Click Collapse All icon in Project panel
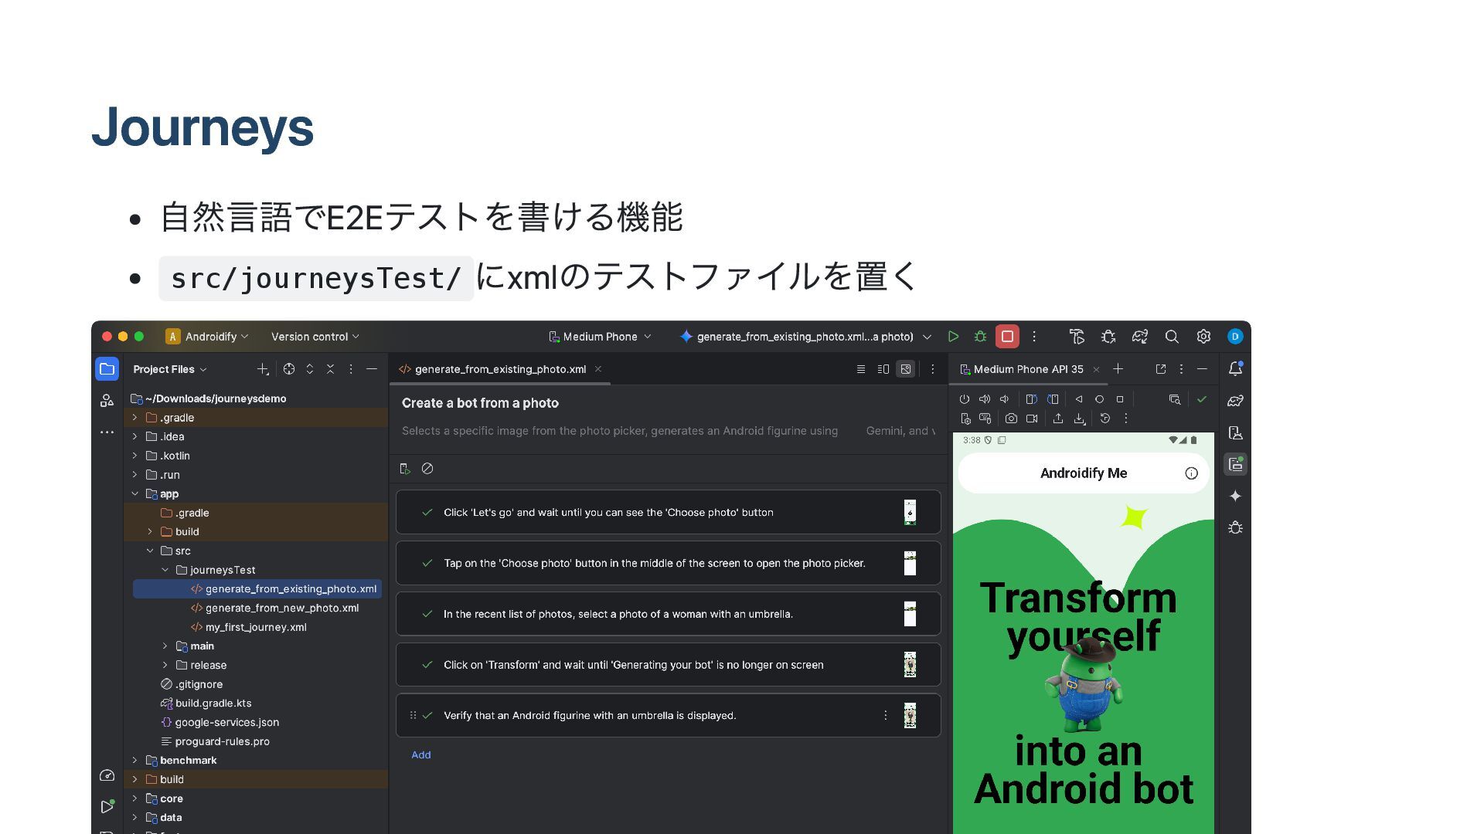Screen dimensions: 1484x834 [330, 369]
